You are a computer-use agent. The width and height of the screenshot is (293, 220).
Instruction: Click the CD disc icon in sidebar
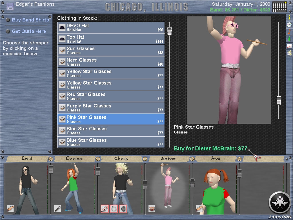(289, 25)
